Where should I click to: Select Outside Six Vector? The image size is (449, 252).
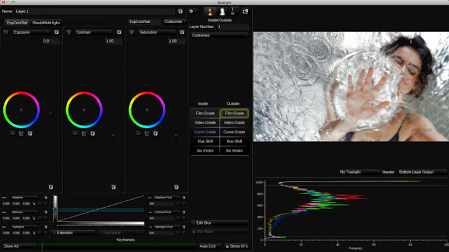coord(234,151)
